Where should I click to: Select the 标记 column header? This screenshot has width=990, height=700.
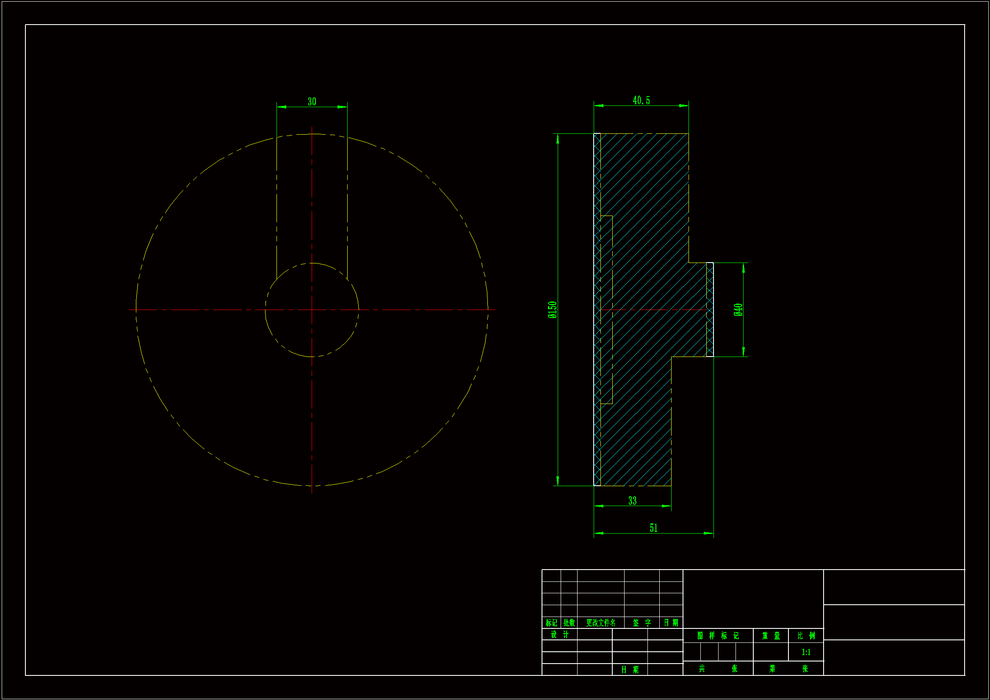[x=551, y=623]
